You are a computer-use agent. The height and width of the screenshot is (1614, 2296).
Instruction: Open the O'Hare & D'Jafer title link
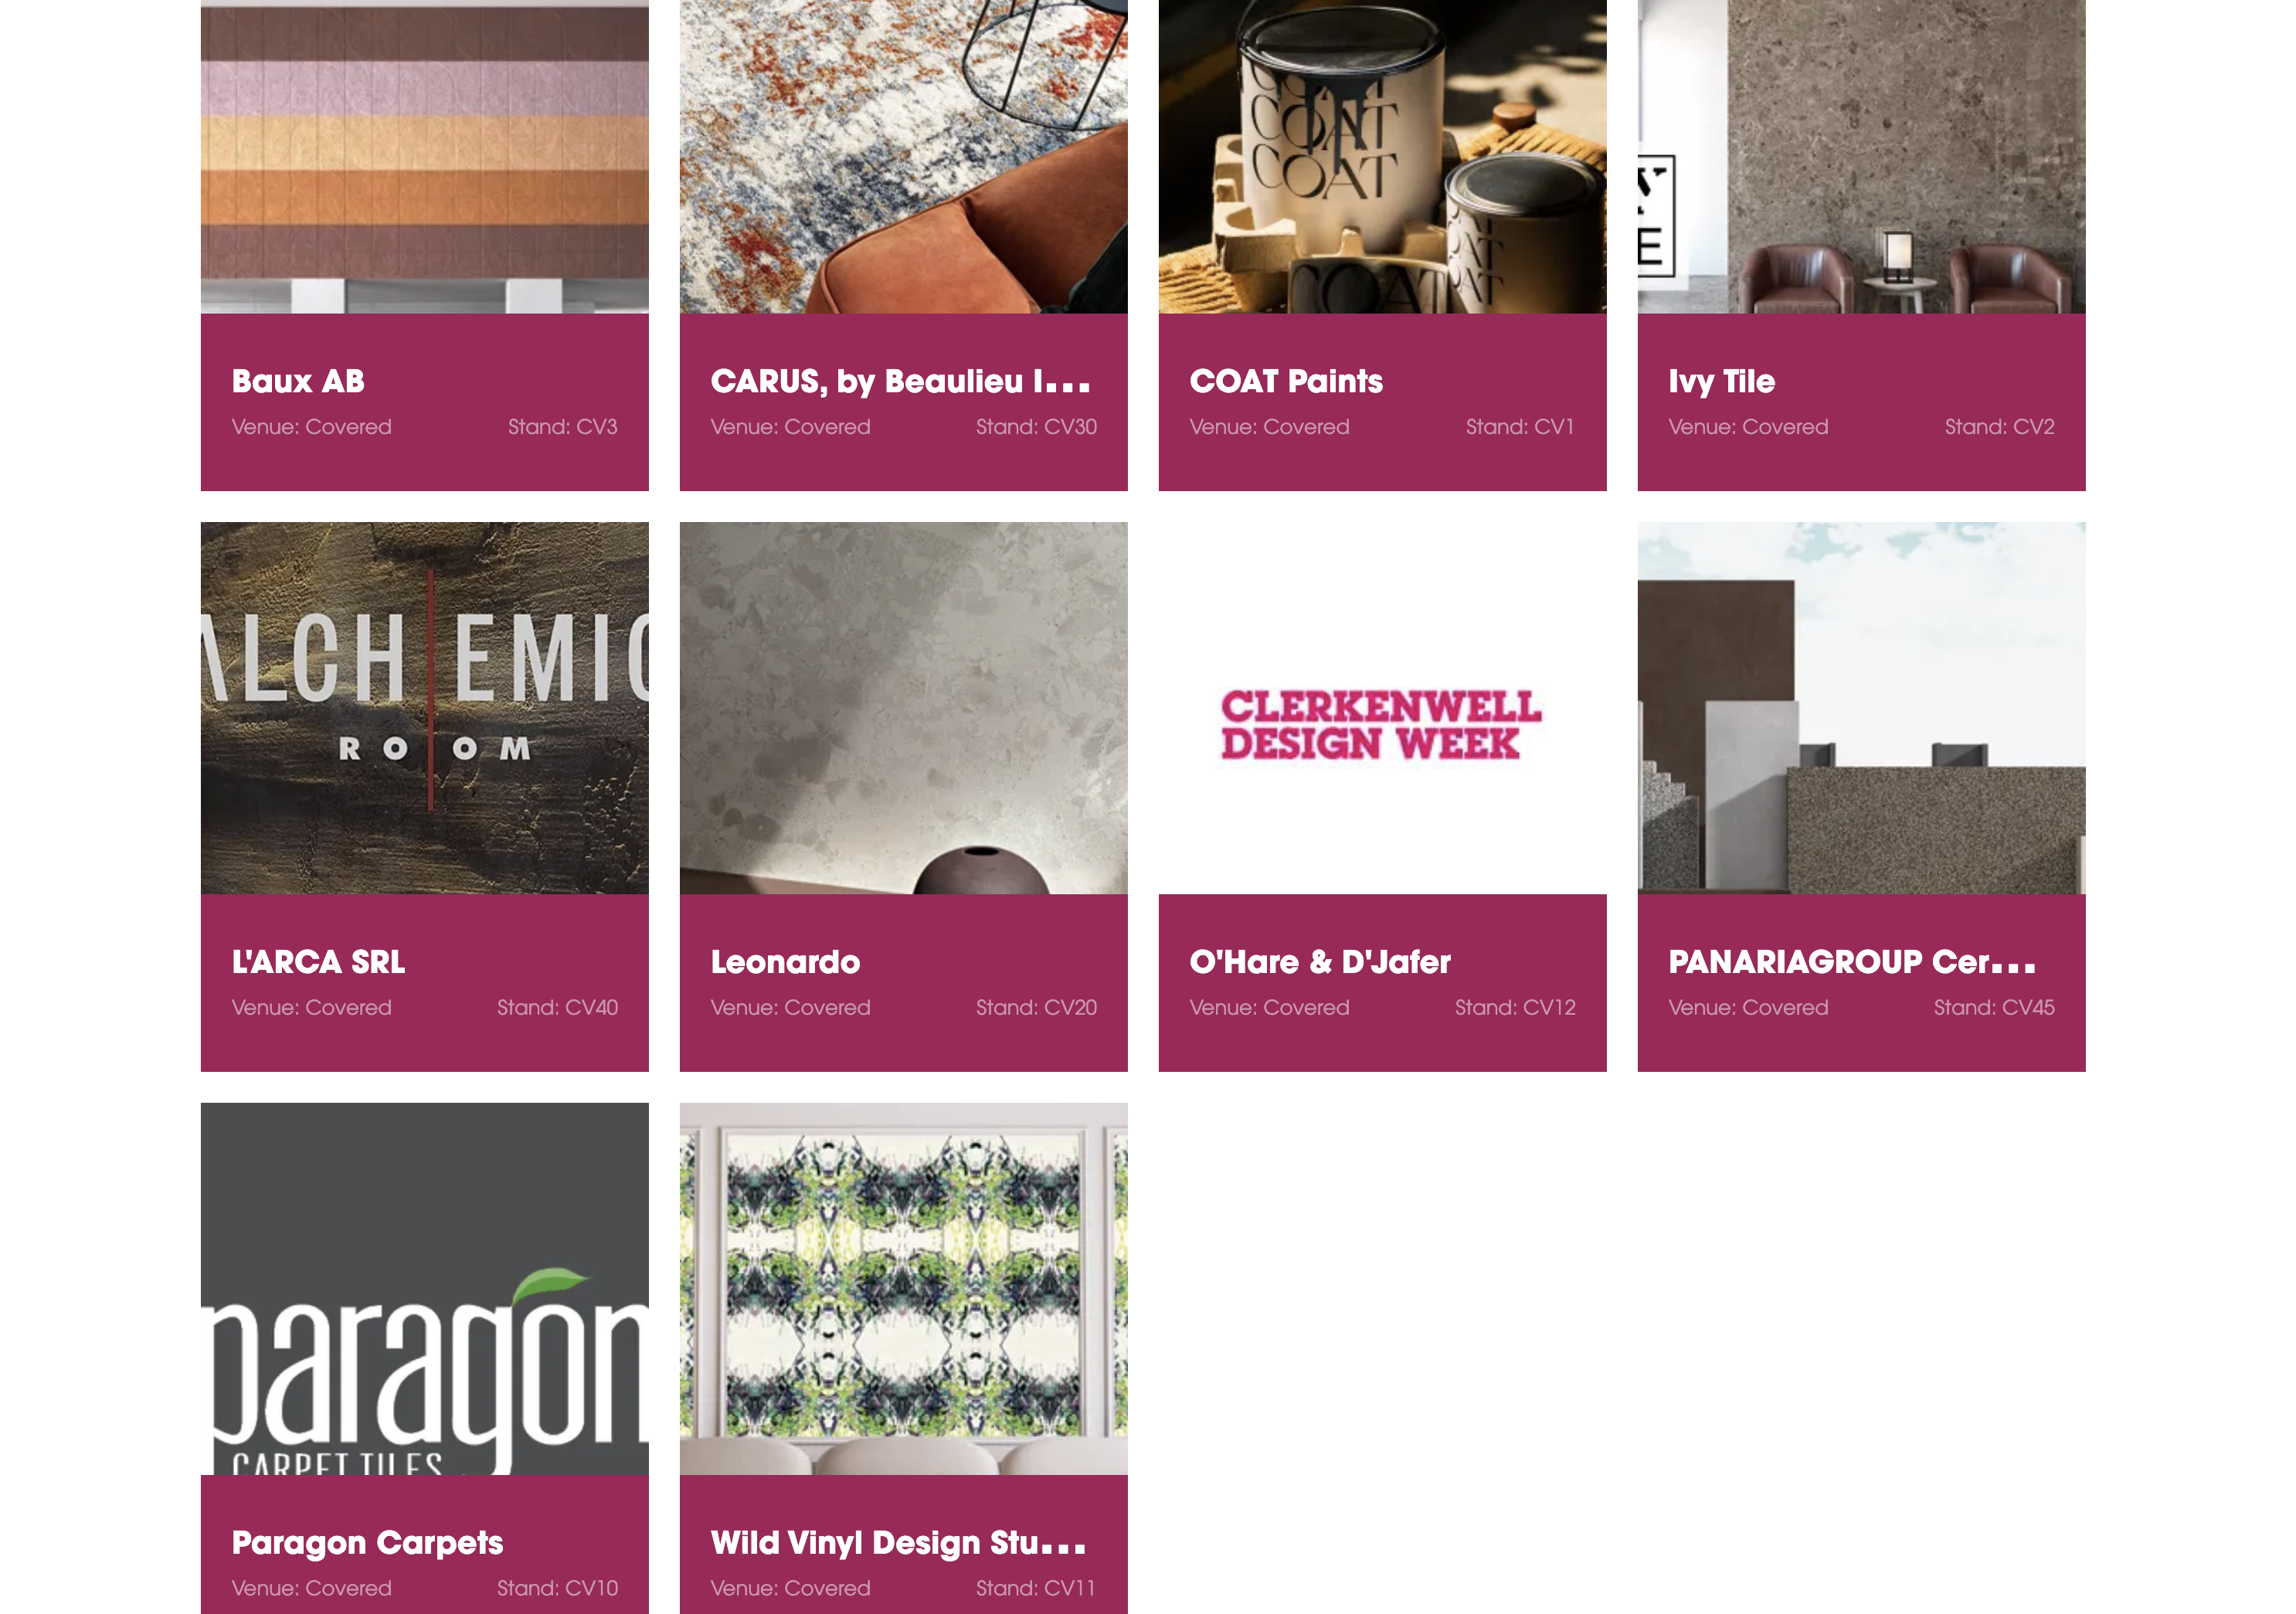[1320, 961]
